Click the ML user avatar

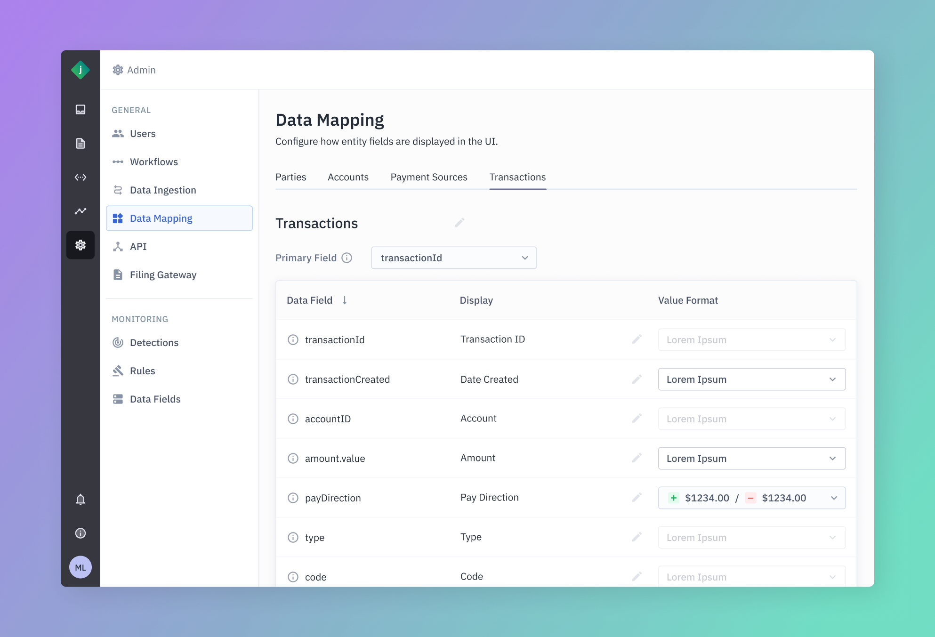coord(81,567)
